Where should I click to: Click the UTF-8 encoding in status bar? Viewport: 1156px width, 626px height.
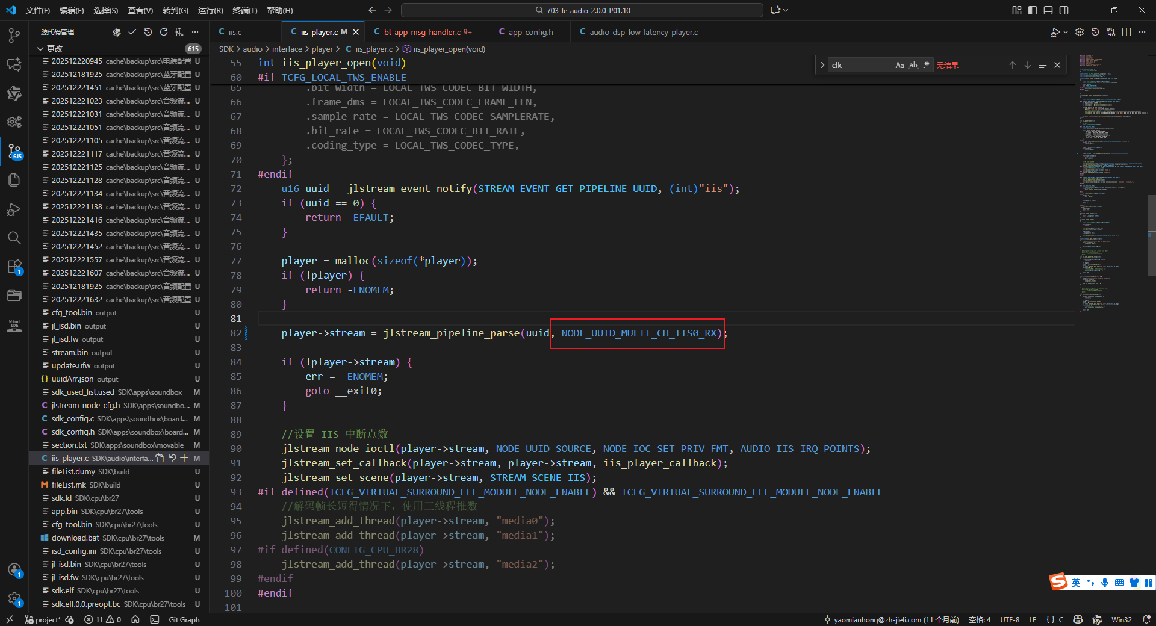1010,619
